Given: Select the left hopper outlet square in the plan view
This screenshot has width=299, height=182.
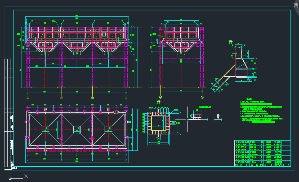Looking at the screenshot, I should click(45, 129).
